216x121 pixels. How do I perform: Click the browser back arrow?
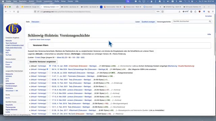6,12
